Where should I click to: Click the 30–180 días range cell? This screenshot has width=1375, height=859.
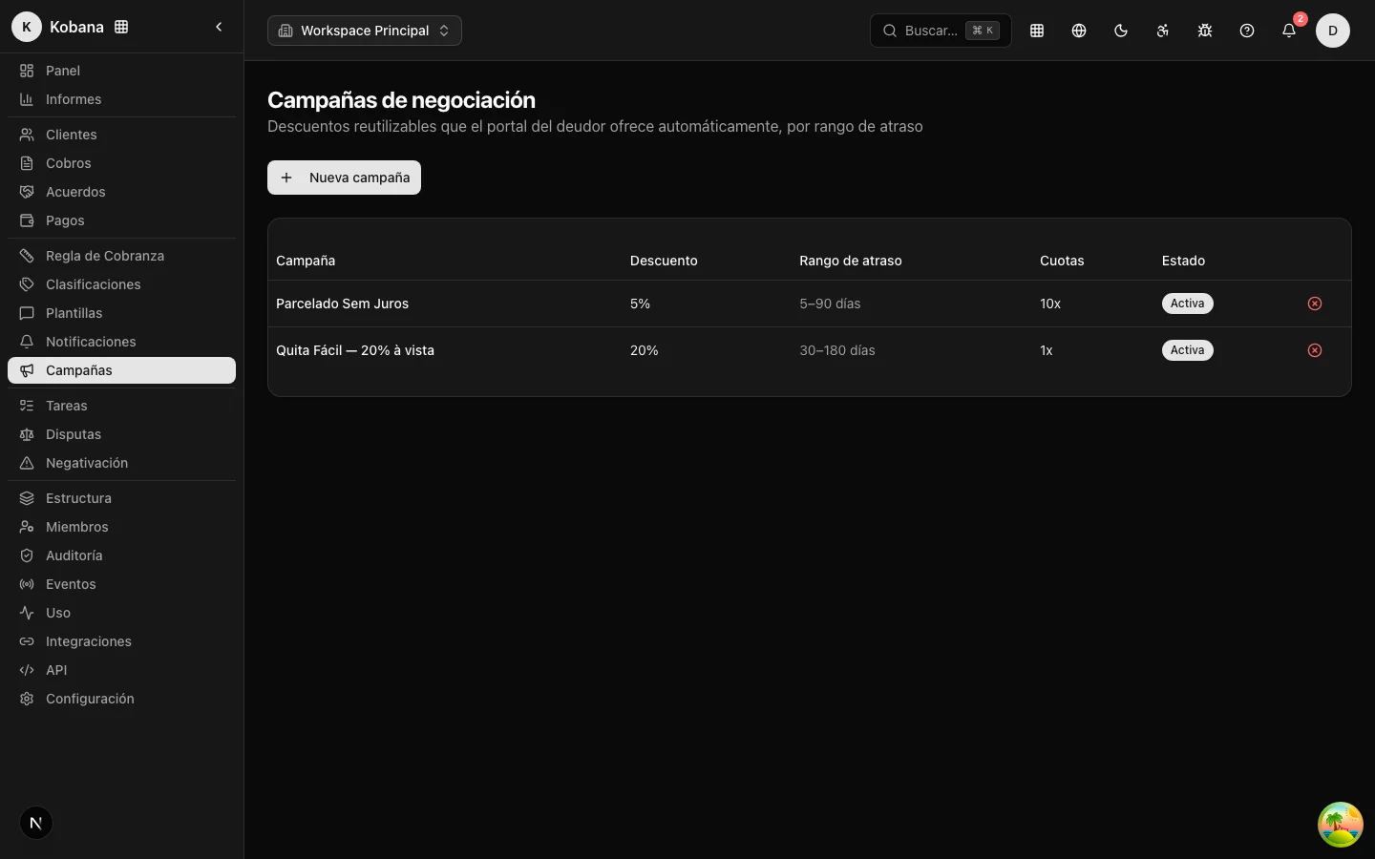[837, 350]
